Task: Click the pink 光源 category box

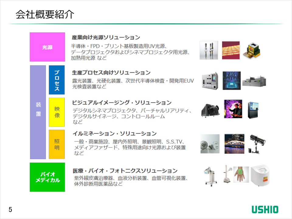Action: click(x=47, y=47)
